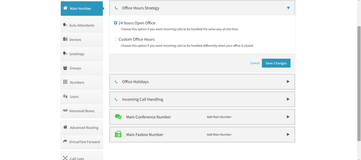Click the Cancel link
This screenshot has width=361, height=160.
coord(255,63)
